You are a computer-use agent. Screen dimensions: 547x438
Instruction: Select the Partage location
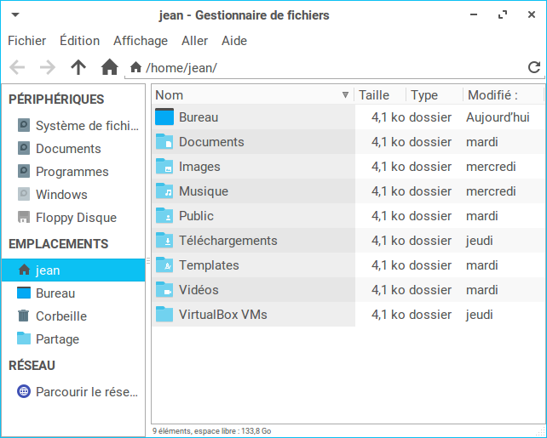coord(57,339)
